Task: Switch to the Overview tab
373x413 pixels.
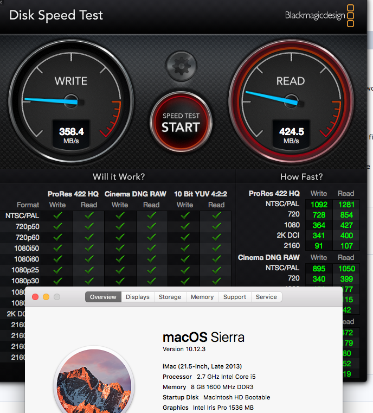Action: (x=103, y=297)
